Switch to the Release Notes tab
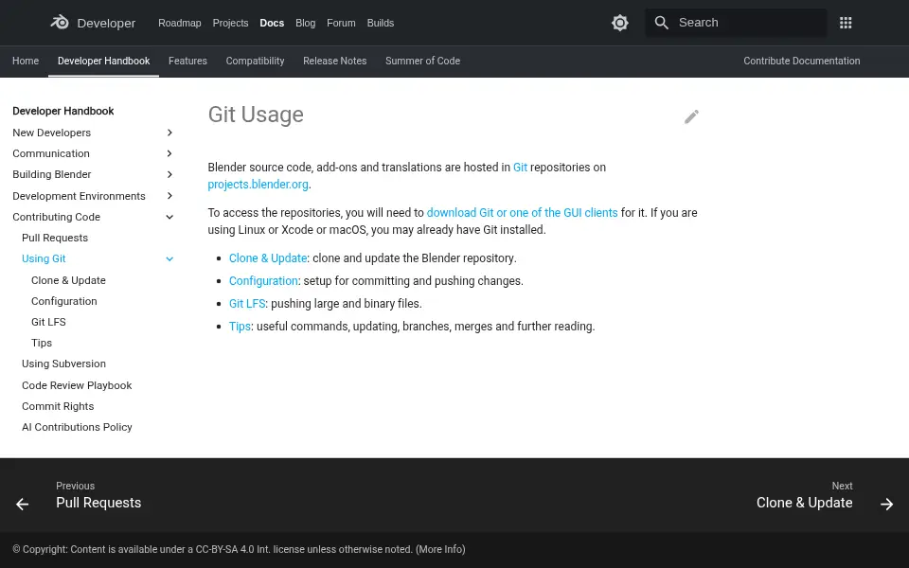 pos(334,61)
